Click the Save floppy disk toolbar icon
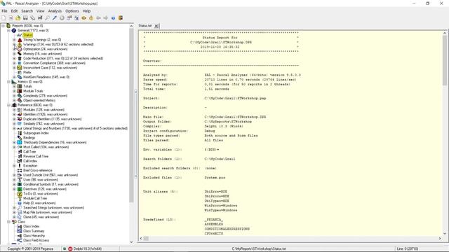This screenshot has width=449, height=252. [x=25, y=18]
